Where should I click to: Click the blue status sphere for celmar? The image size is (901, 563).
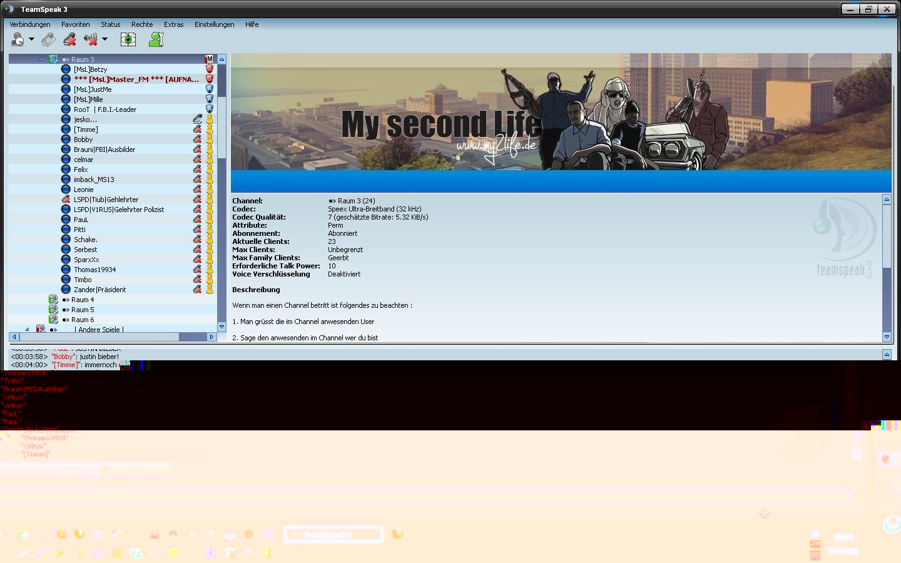pyautogui.click(x=66, y=160)
